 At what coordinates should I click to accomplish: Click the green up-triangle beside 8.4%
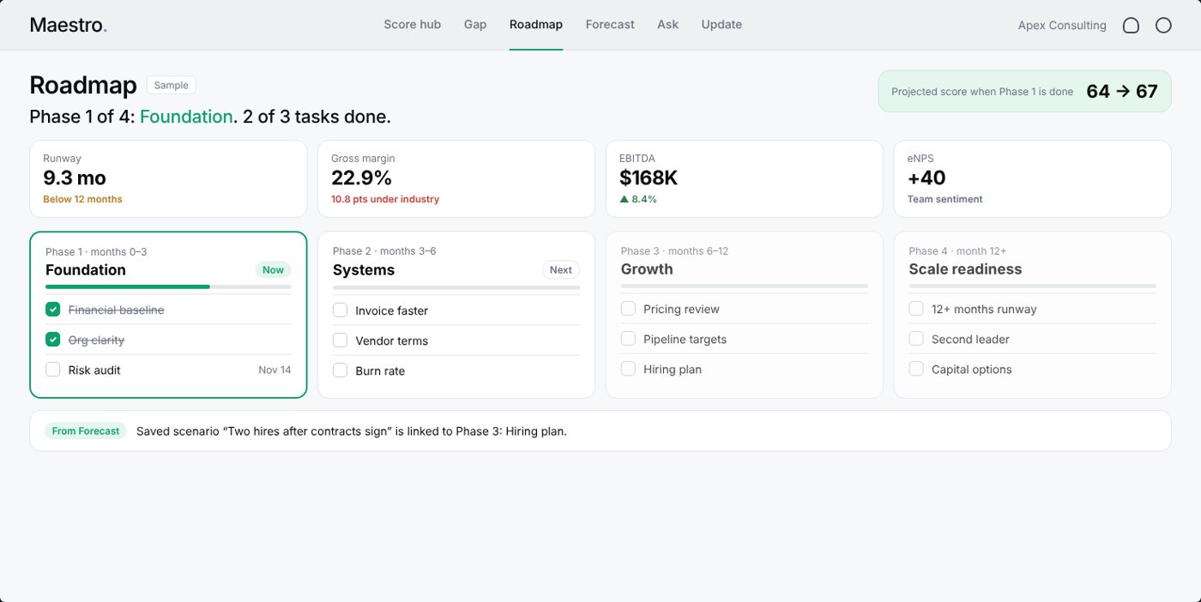click(x=624, y=199)
